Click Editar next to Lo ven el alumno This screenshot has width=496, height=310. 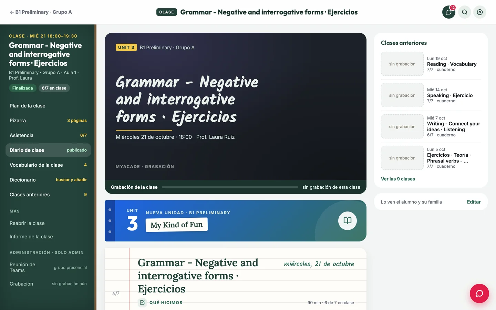[474, 202]
